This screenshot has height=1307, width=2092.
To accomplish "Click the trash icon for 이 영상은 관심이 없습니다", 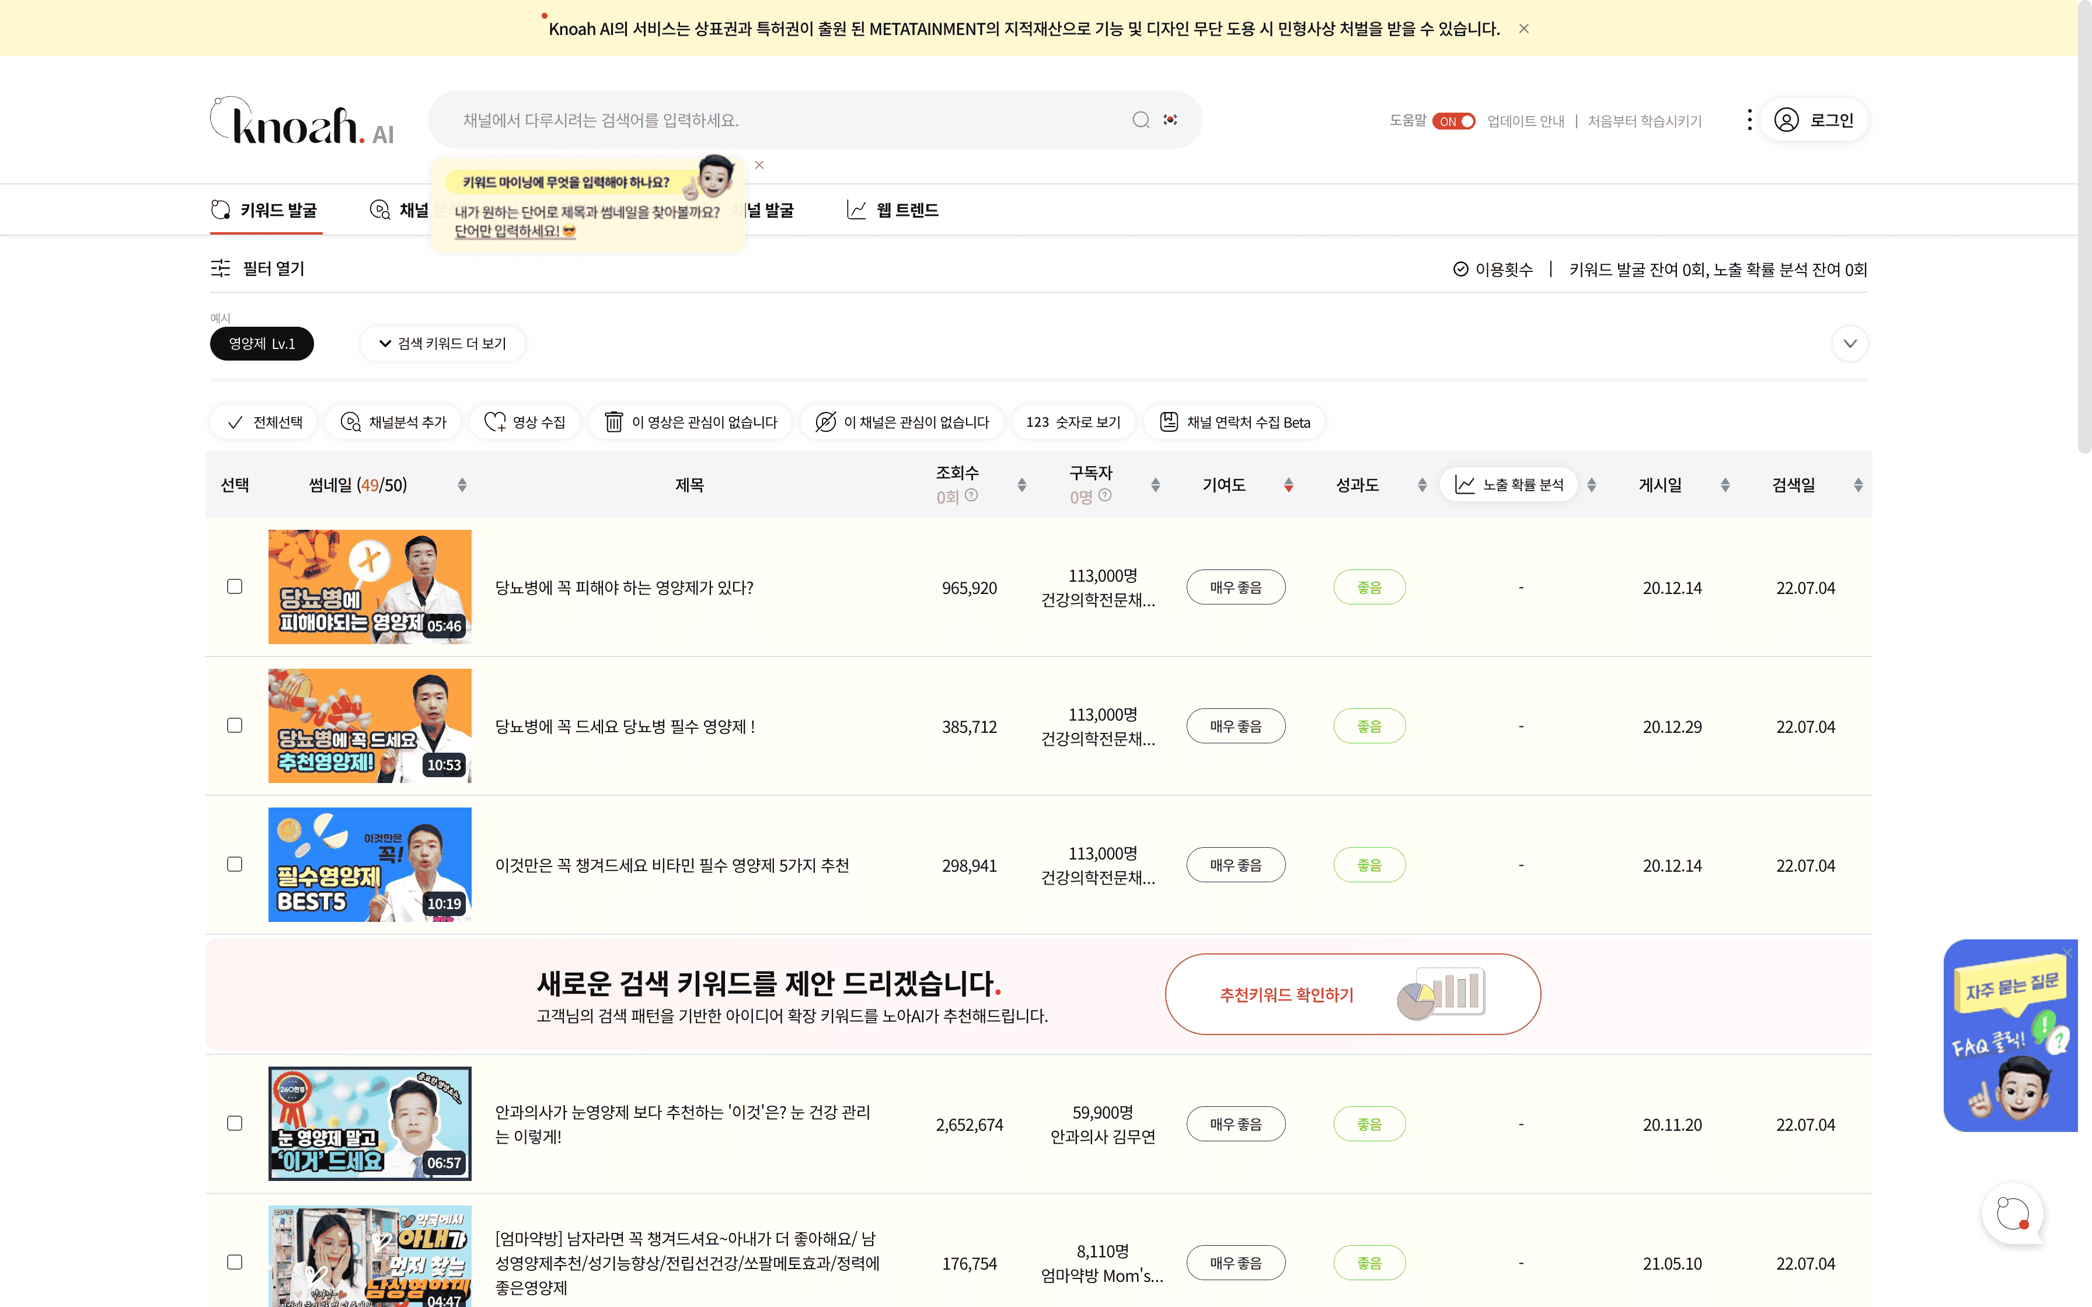I will [613, 422].
